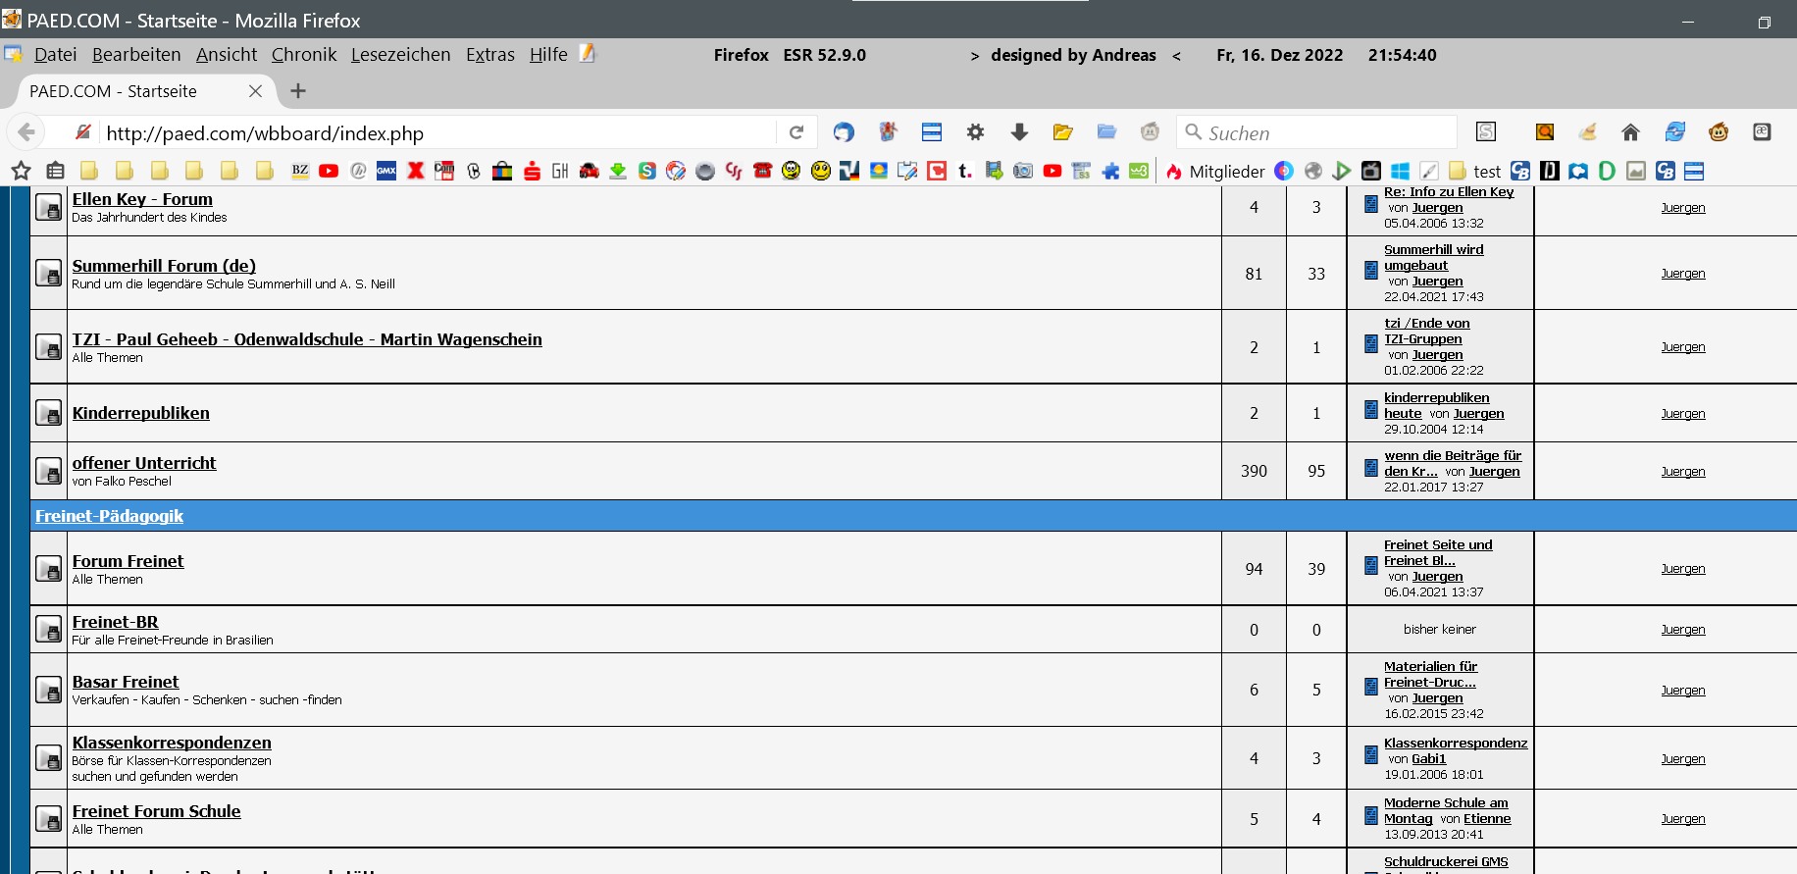
Task: Open the red car bookmark icon
Action: [x=589, y=171]
